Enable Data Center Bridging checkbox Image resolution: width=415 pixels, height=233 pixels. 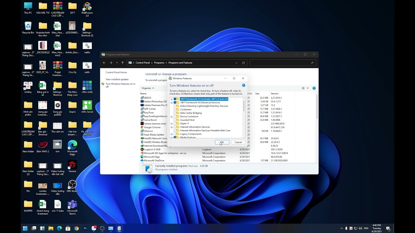[x=175, y=113]
